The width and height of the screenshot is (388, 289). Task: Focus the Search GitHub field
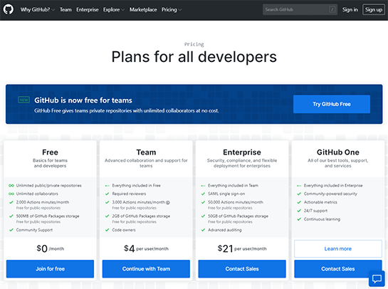[300, 10]
